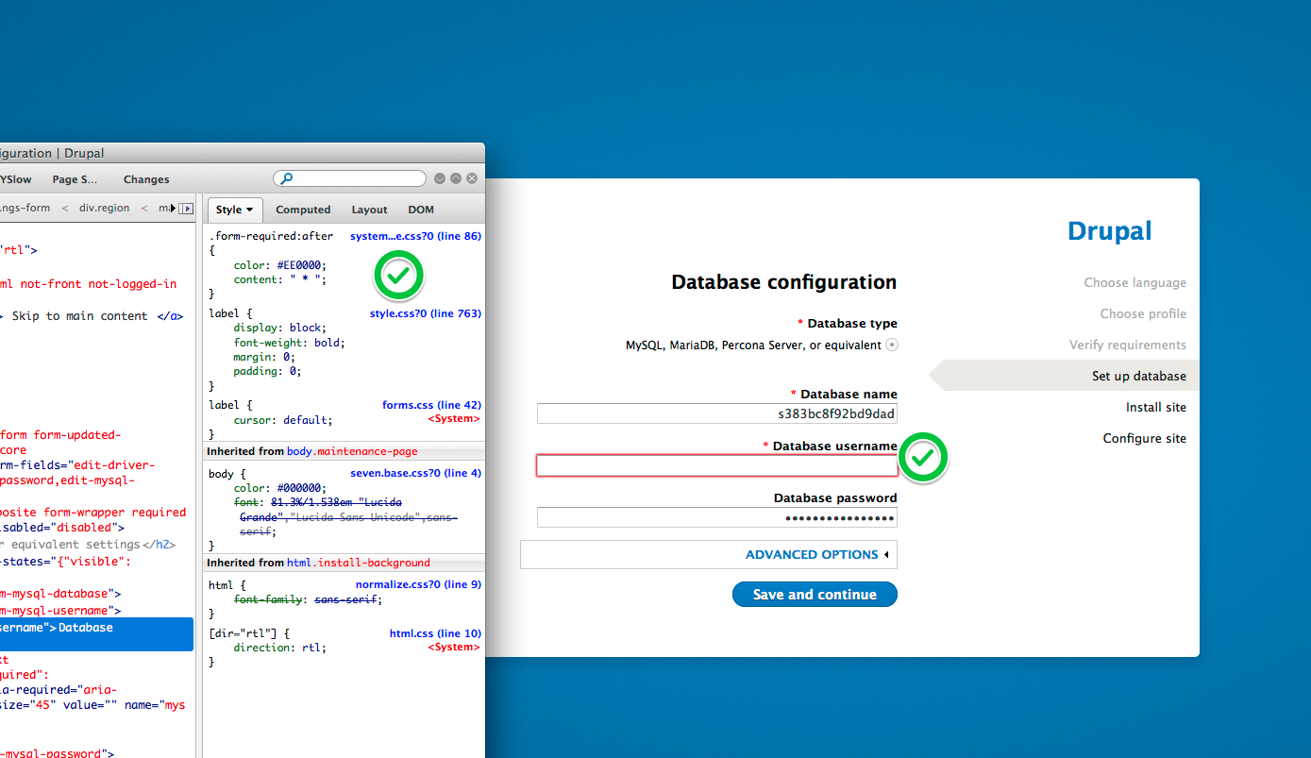Open the html.css (line 10) source link

435,633
